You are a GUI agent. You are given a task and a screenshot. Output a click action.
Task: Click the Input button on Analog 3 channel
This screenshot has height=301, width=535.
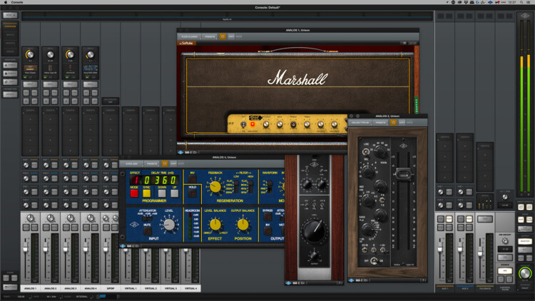[x=71, y=84]
